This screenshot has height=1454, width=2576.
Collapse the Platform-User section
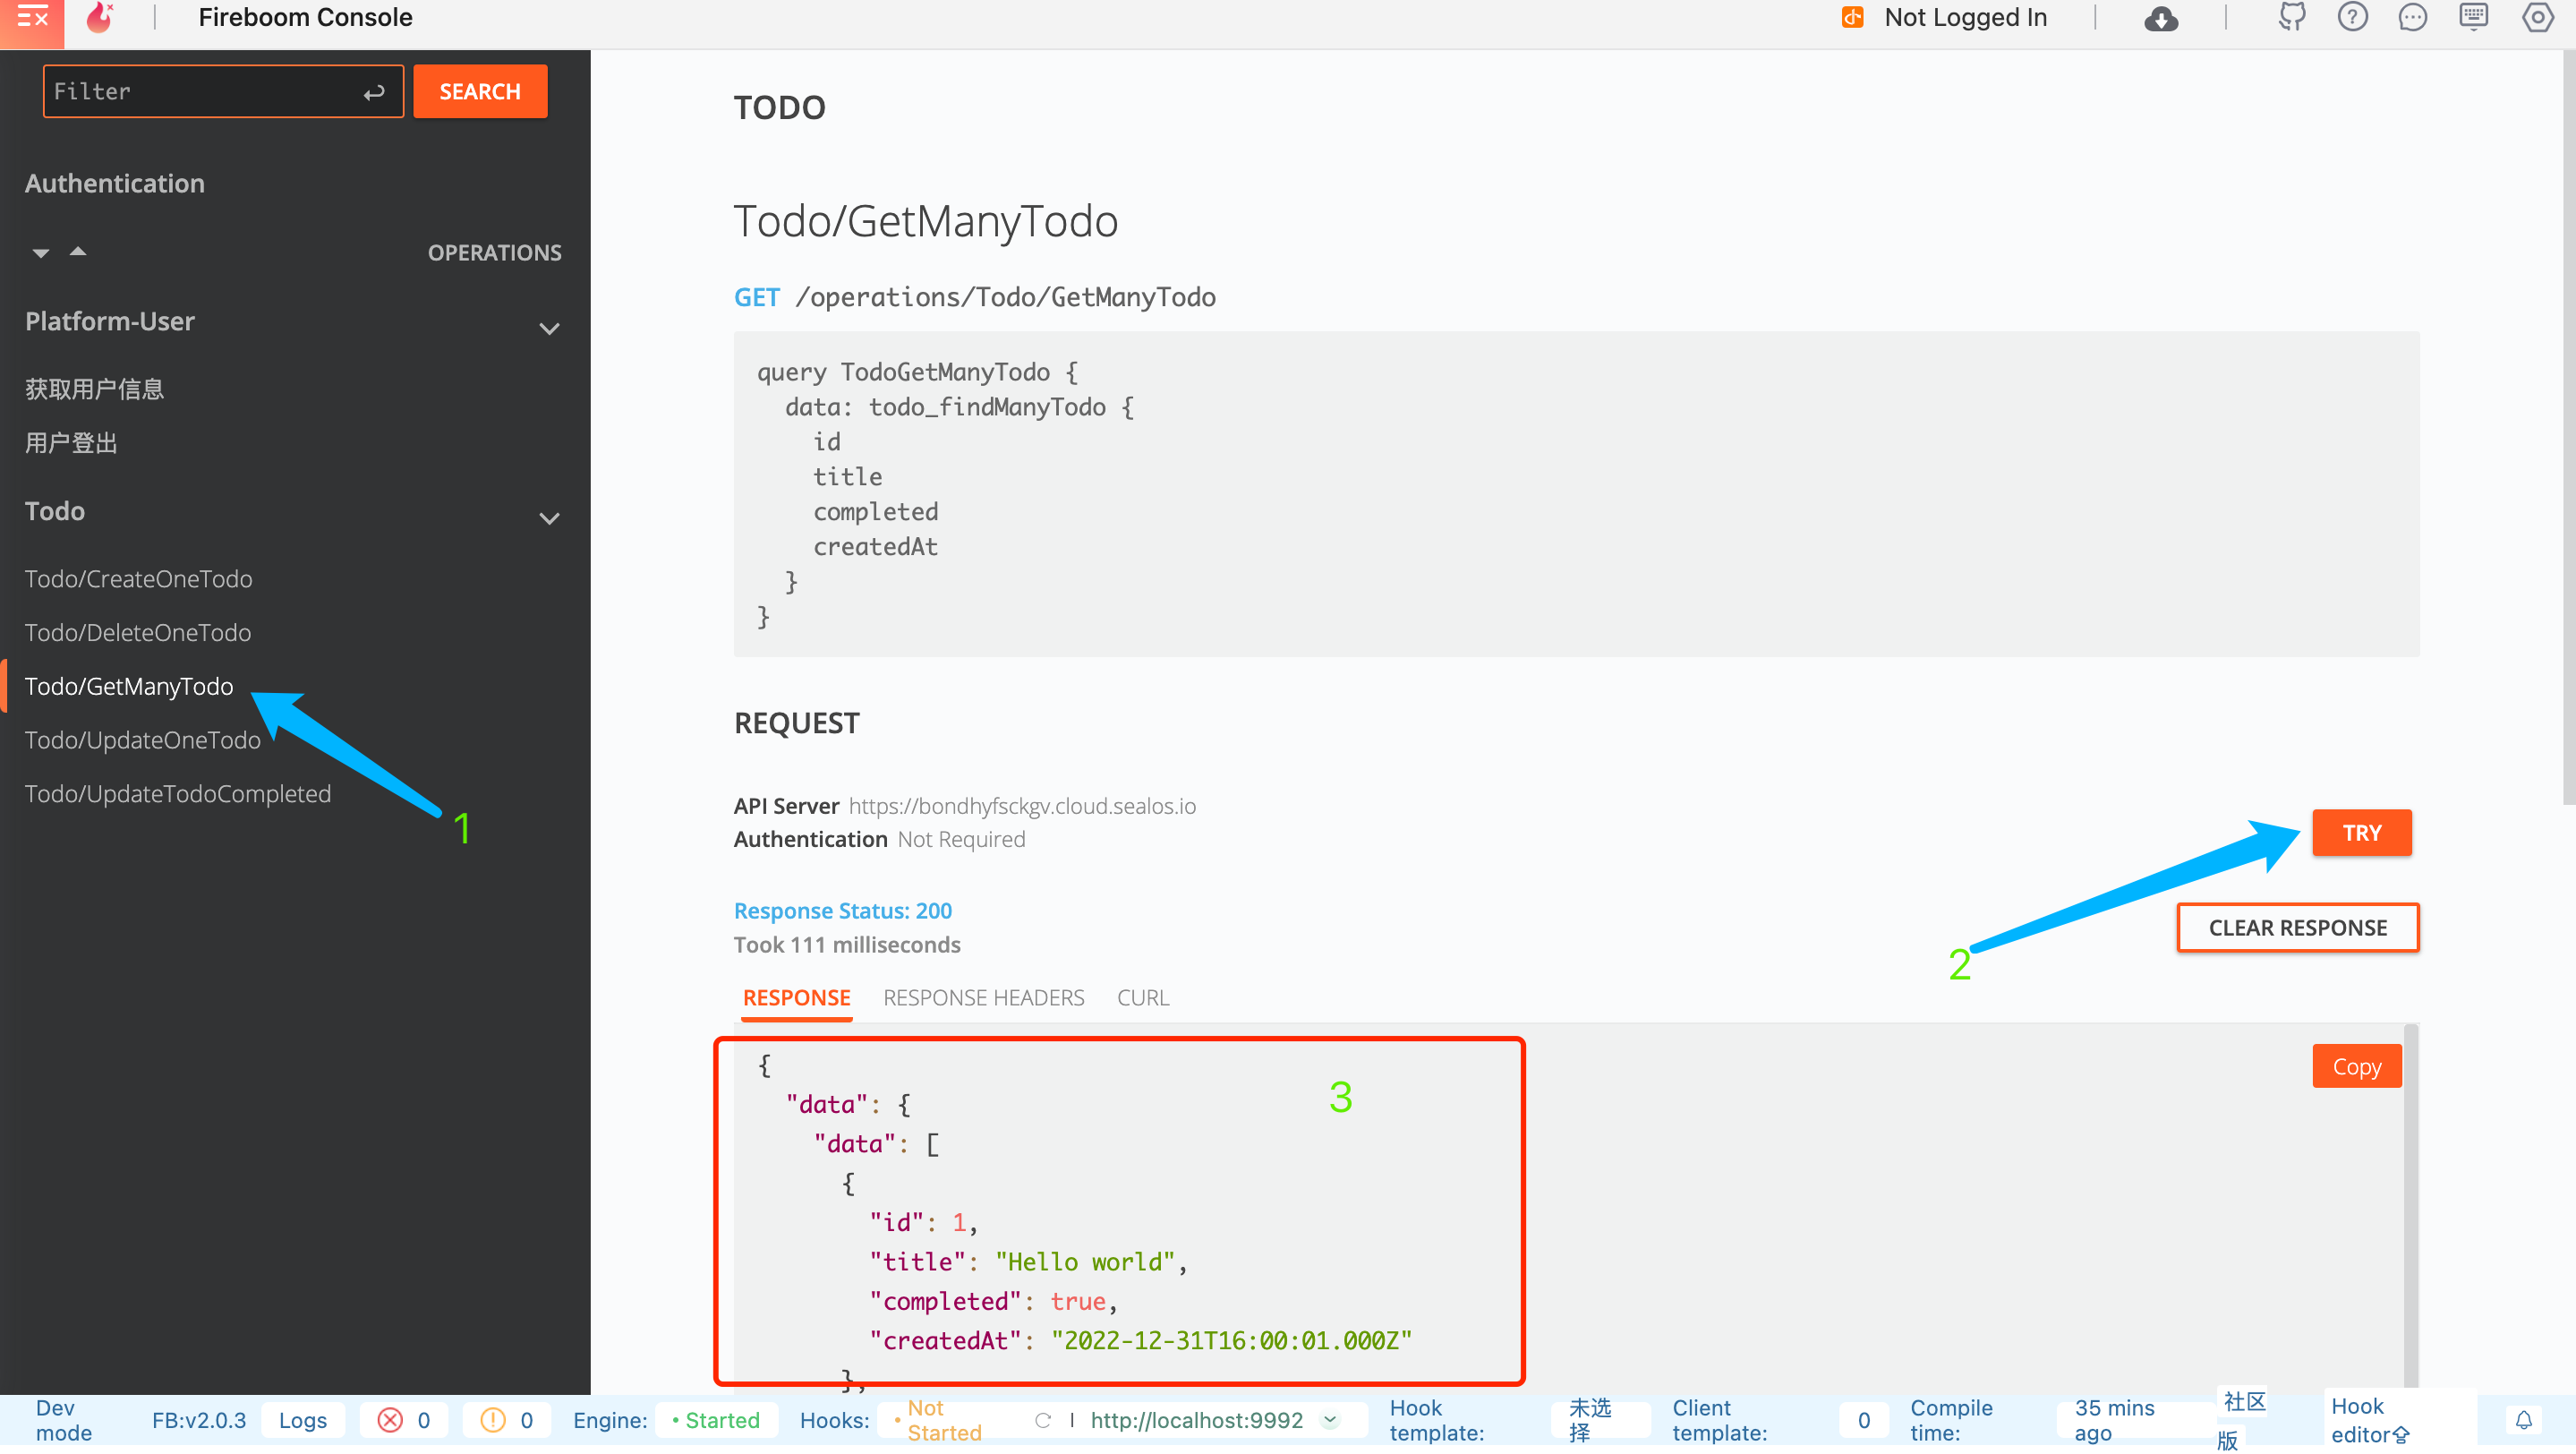(549, 328)
